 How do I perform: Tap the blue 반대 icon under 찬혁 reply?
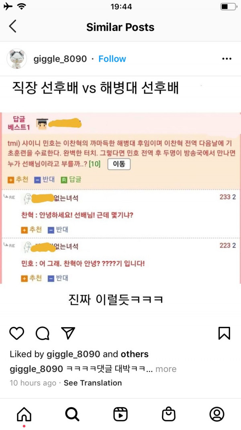tap(51, 230)
